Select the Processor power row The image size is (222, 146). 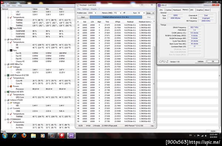tap(38, 89)
